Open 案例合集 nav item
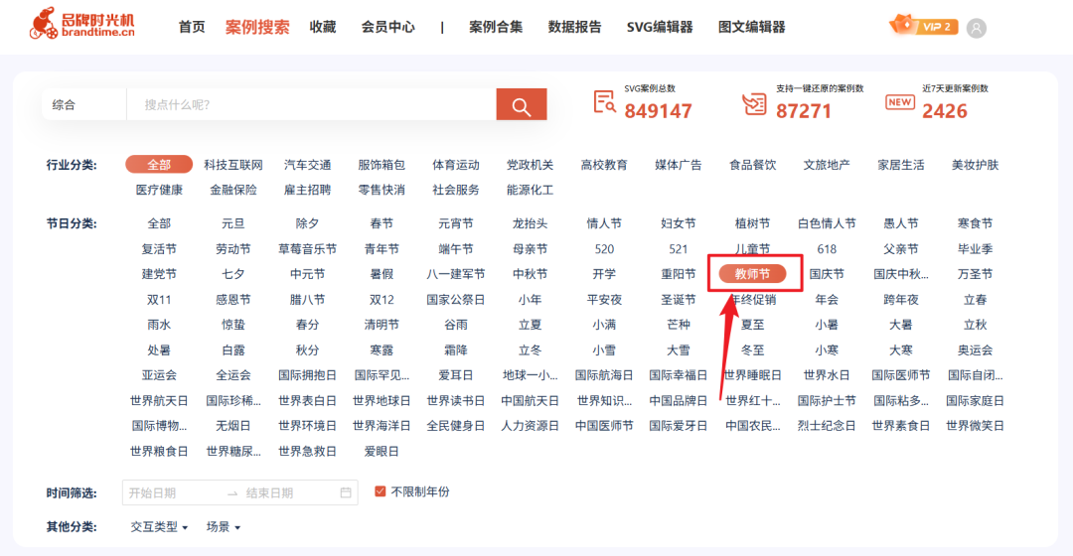 tap(496, 27)
